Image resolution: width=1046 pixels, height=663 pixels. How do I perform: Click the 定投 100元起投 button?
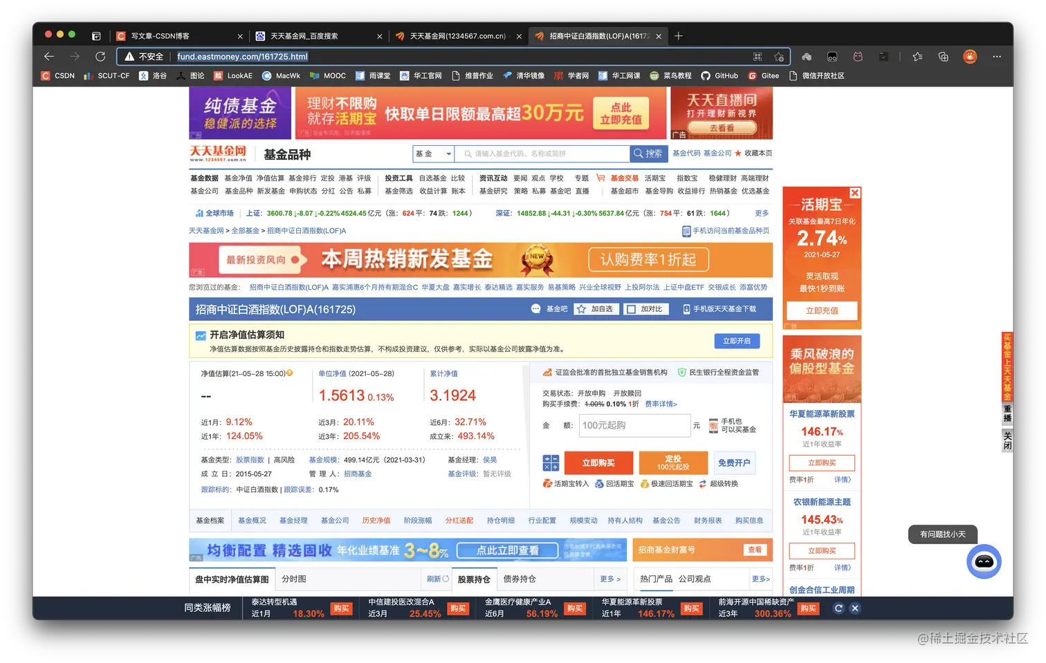pyautogui.click(x=673, y=463)
